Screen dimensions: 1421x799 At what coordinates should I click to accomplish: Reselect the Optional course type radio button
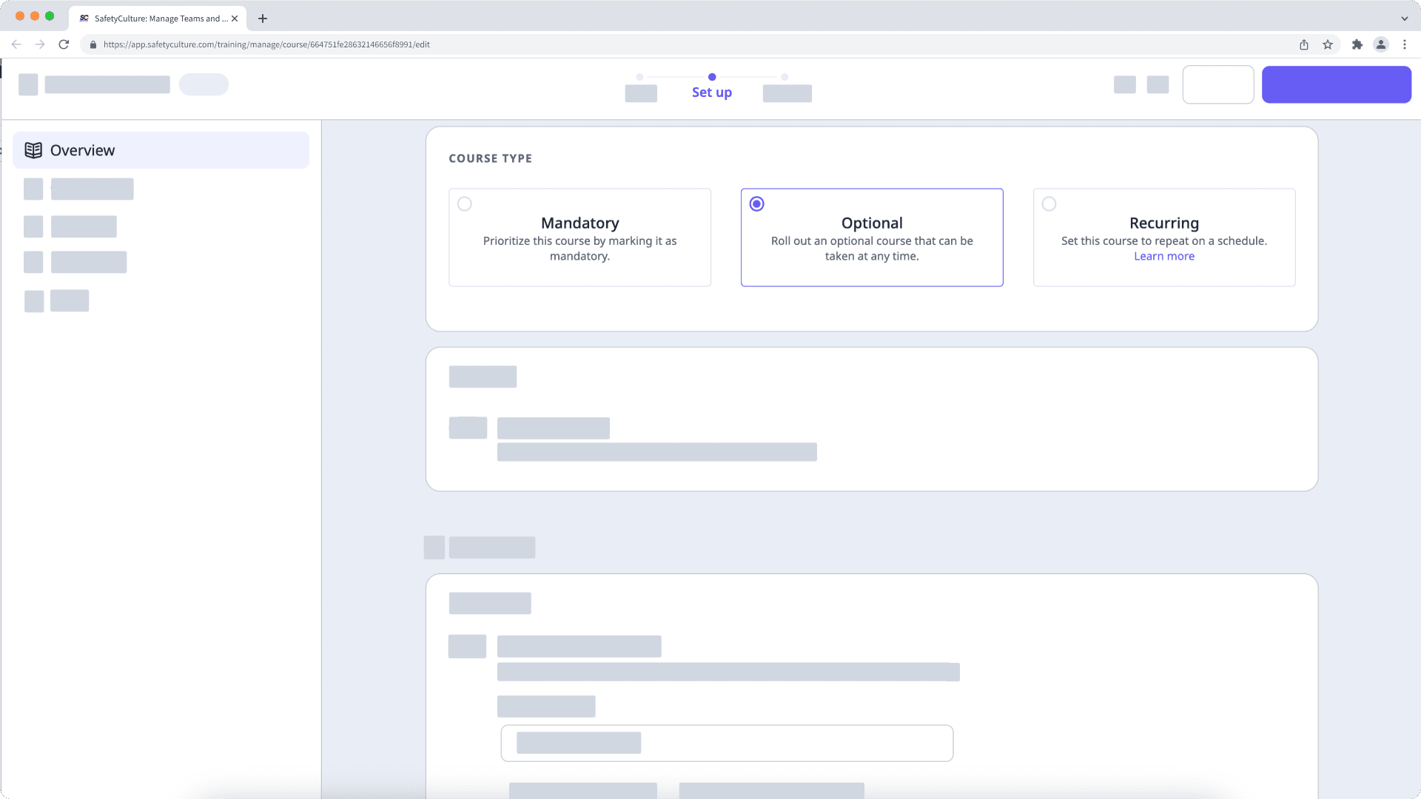[x=756, y=203]
